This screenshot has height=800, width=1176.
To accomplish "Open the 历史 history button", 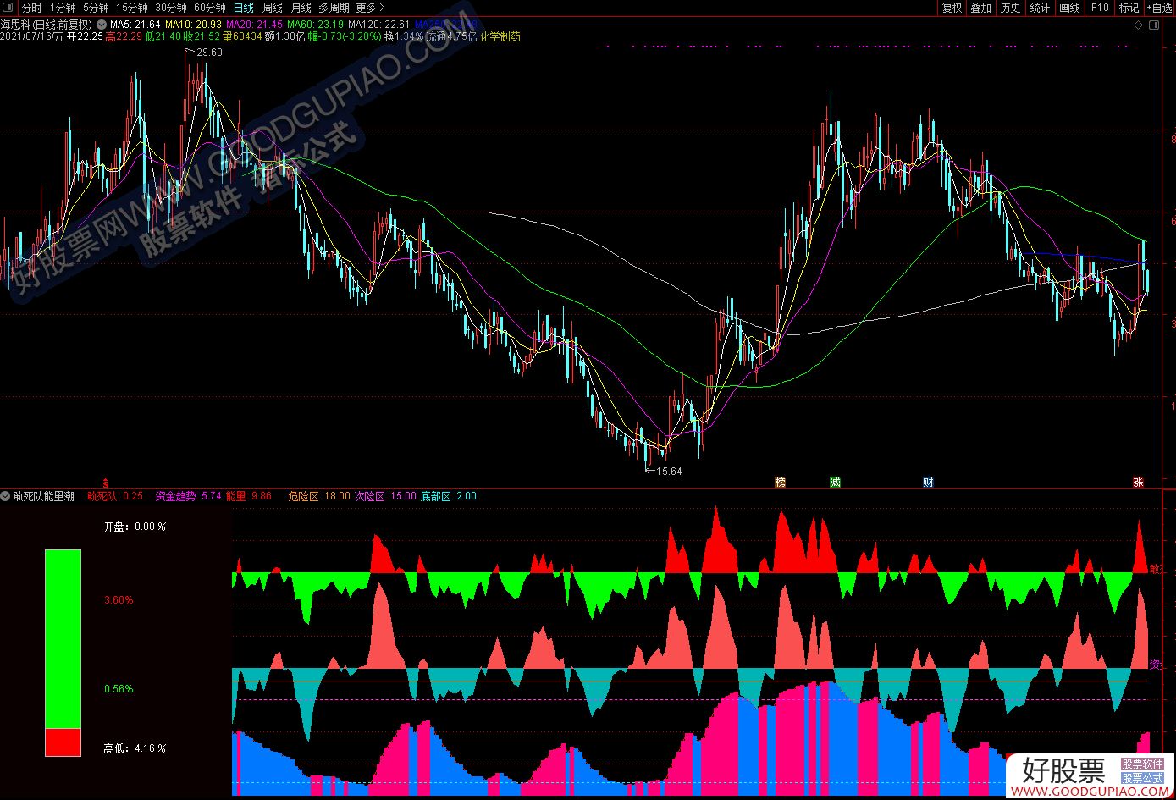I will point(1011,8).
